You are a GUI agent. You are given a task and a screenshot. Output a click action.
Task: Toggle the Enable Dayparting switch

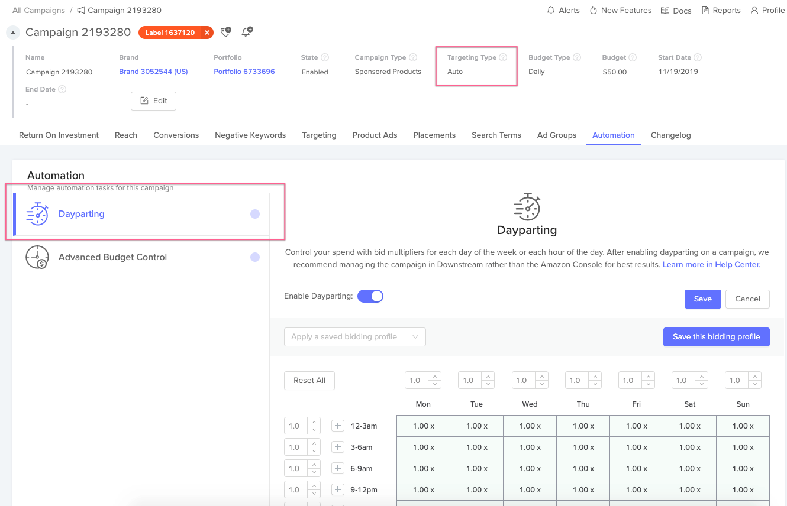(370, 296)
